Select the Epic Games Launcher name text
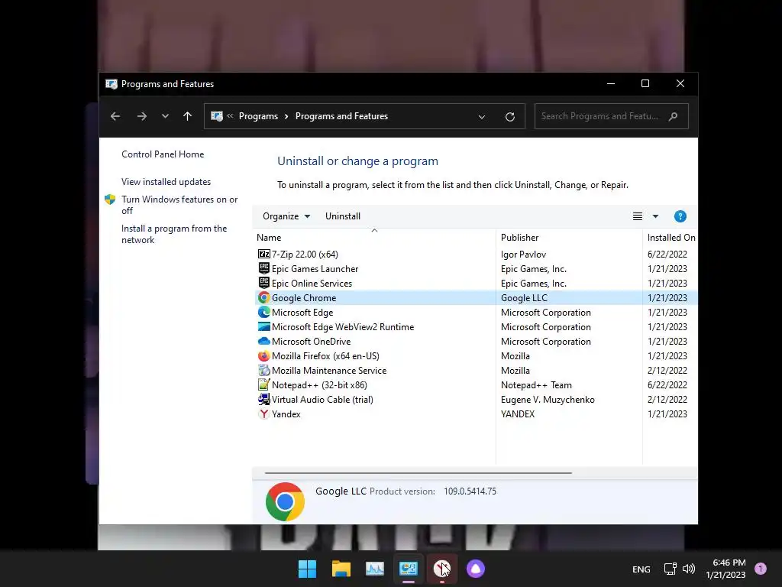The width and height of the screenshot is (782, 587). (315, 268)
